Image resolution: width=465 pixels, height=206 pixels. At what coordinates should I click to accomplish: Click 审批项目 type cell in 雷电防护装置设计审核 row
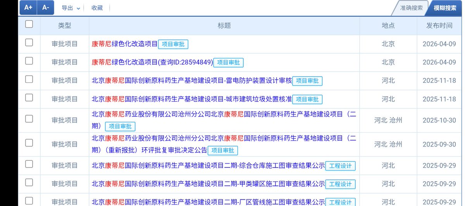click(65, 81)
